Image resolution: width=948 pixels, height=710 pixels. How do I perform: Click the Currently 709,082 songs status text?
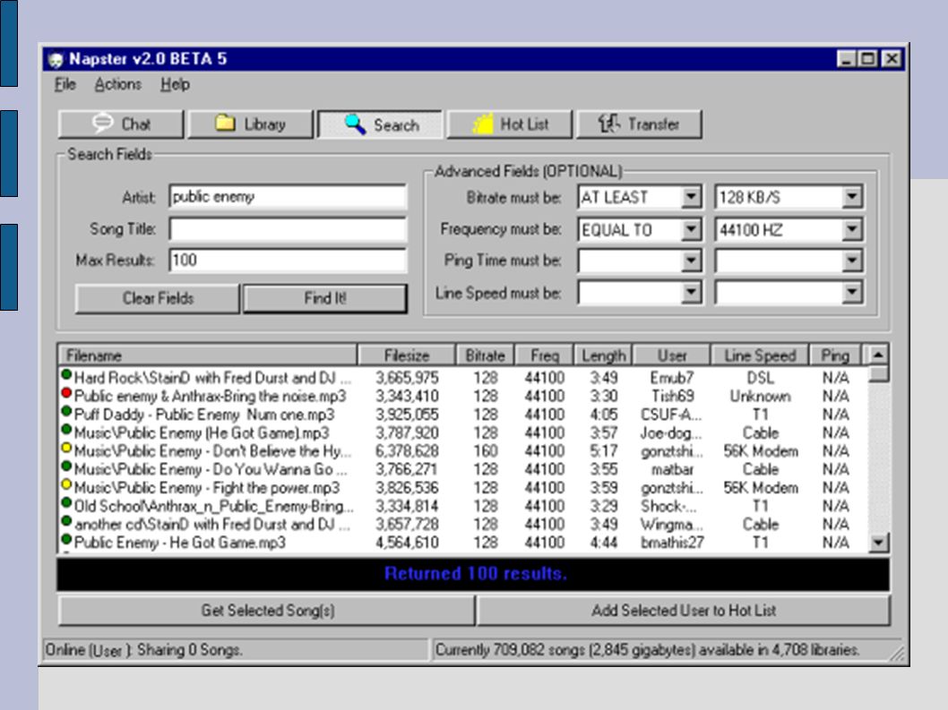(x=647, y=650)
